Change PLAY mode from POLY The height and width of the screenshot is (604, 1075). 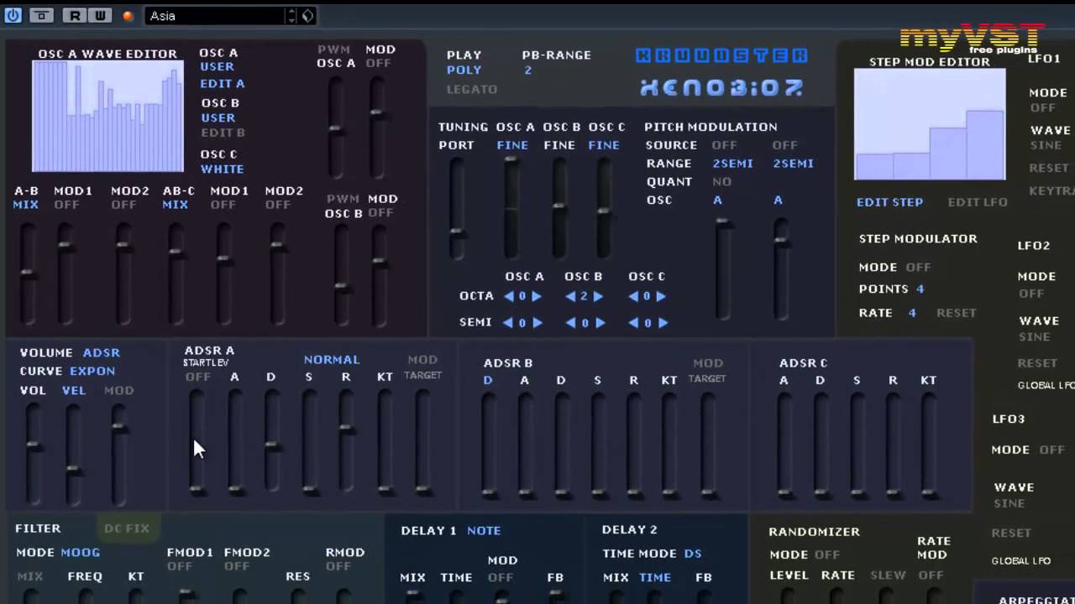[464, 70]
